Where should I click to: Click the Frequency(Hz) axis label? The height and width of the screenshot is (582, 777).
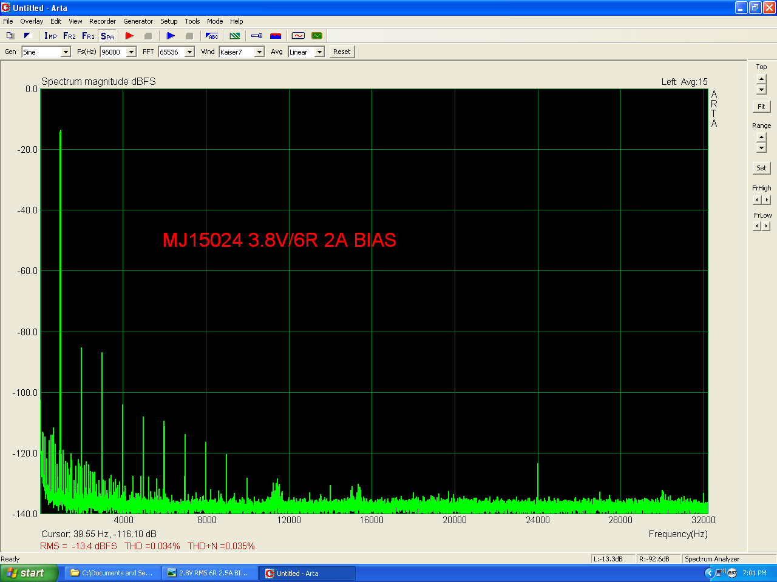tap(678, 534)
